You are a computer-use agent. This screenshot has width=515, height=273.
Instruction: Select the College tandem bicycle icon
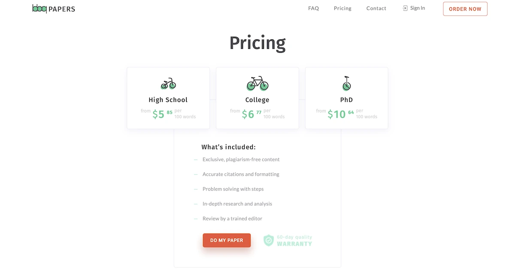(x=257, y=83)
